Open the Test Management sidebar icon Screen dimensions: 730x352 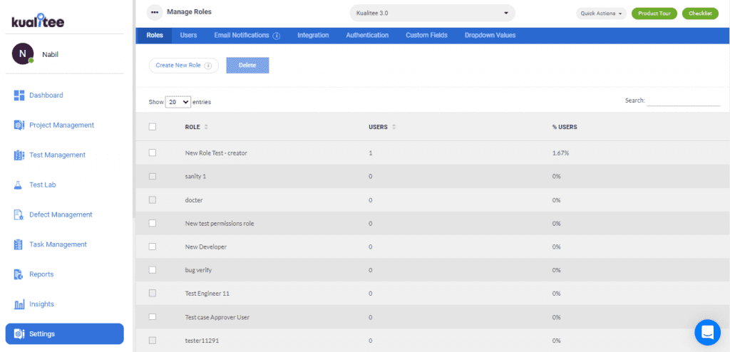(x=19, y=155)
